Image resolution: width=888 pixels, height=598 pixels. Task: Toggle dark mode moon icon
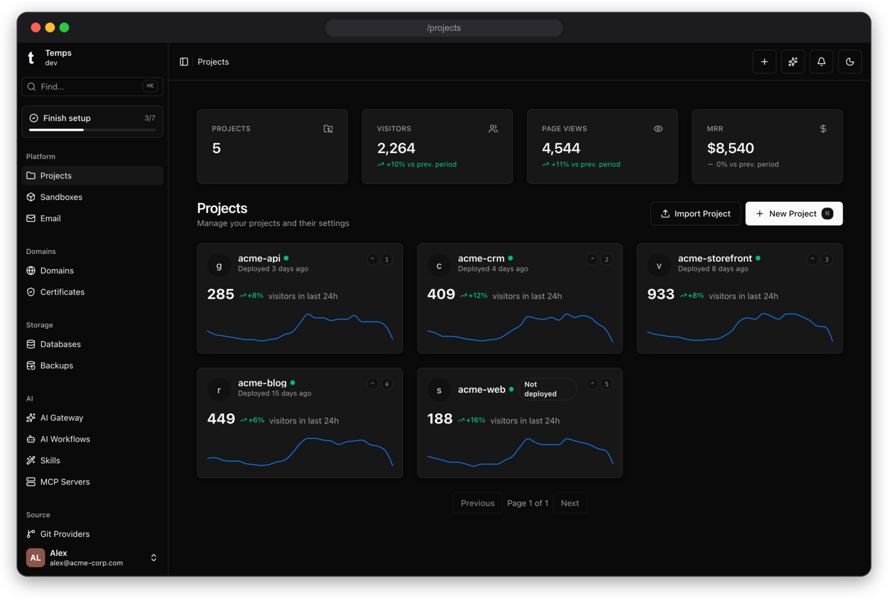point(850,62)
